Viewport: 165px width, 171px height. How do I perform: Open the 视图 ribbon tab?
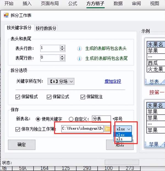(155, 4)
